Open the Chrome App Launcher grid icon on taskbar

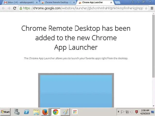75,112
